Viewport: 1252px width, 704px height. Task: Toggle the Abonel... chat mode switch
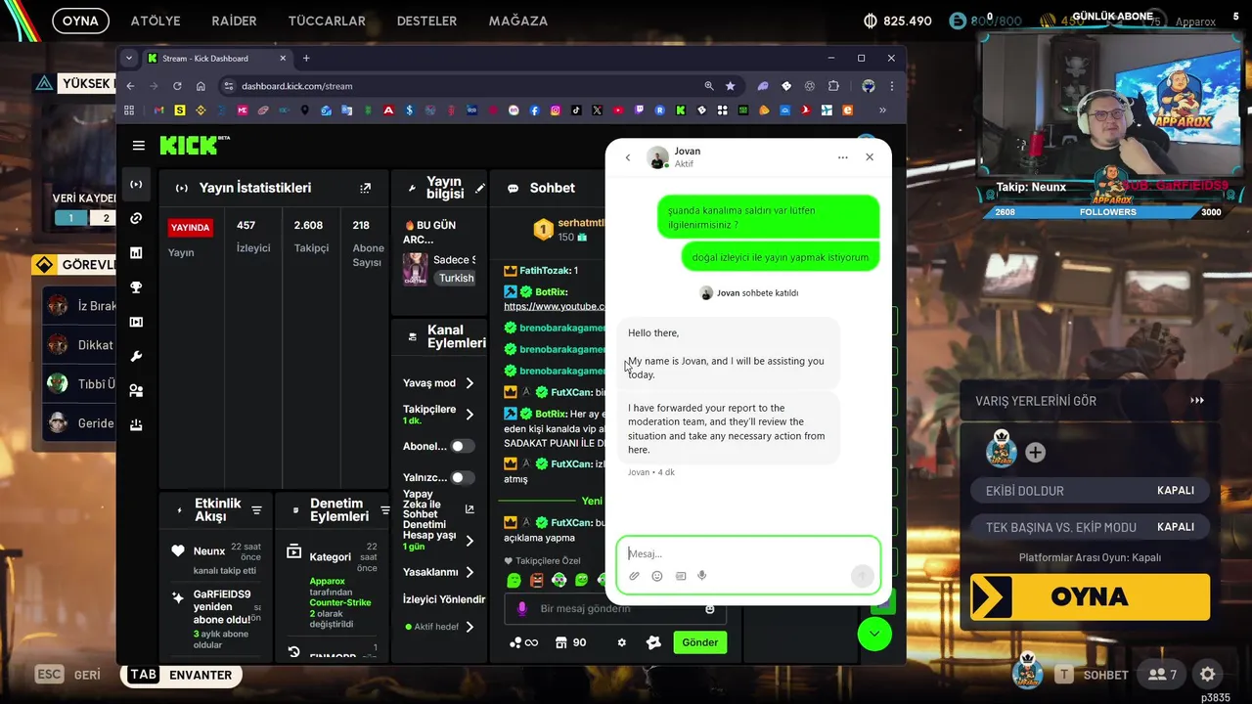(x=462, y=446)
